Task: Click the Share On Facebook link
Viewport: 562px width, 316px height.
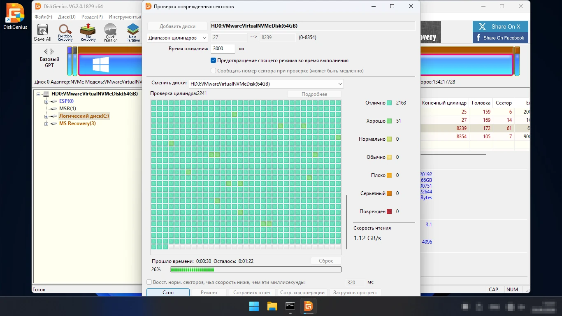Action: point(500,38)
